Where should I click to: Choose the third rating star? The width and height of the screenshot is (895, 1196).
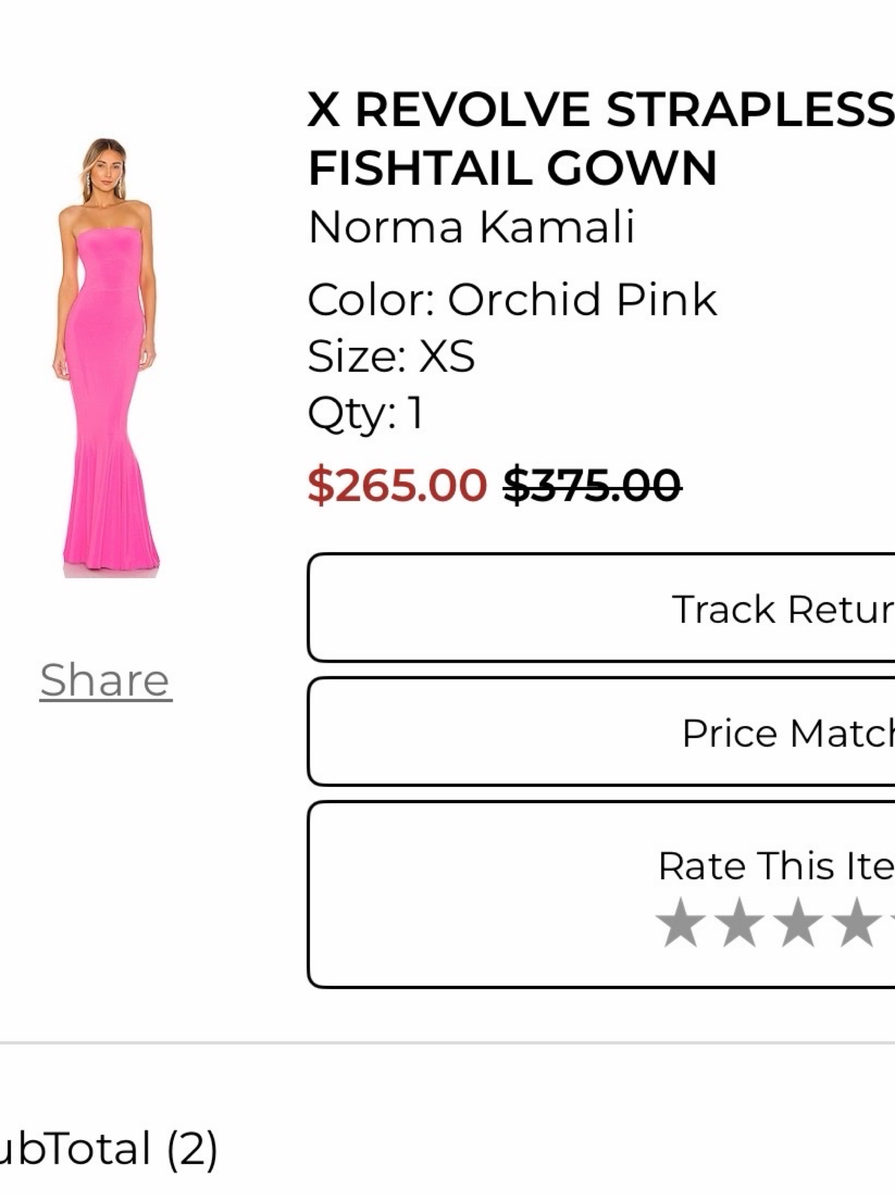[798, 922]
